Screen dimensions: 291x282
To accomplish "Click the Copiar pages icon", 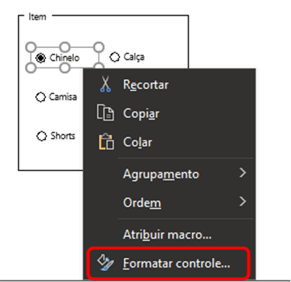I will 106,113.
